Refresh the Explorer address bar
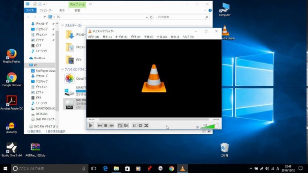This screenshot has height=173, width=308. click(151, 17)
